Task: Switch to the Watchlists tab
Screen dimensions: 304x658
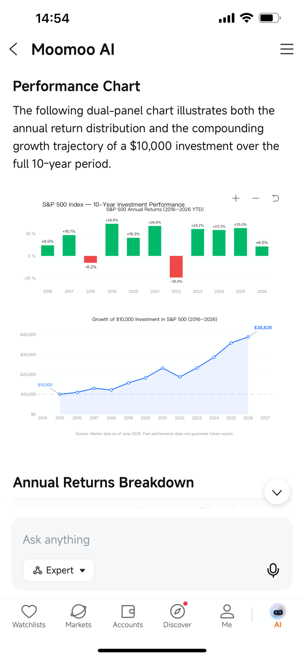Action: click(29, 615)
